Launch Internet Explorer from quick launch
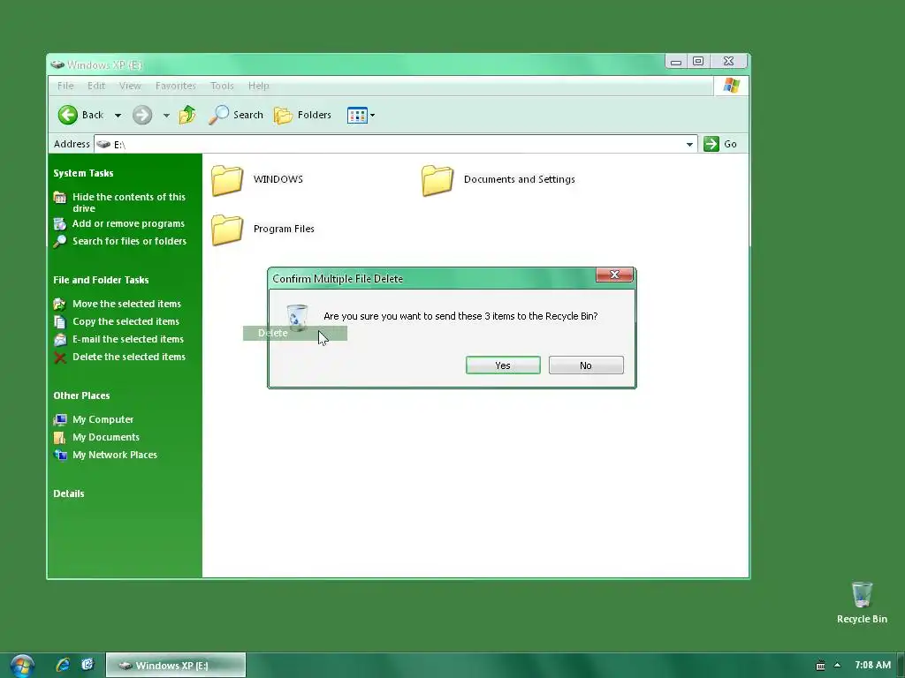Viewport: 905px width, 678px height. (x=63, y=665)
